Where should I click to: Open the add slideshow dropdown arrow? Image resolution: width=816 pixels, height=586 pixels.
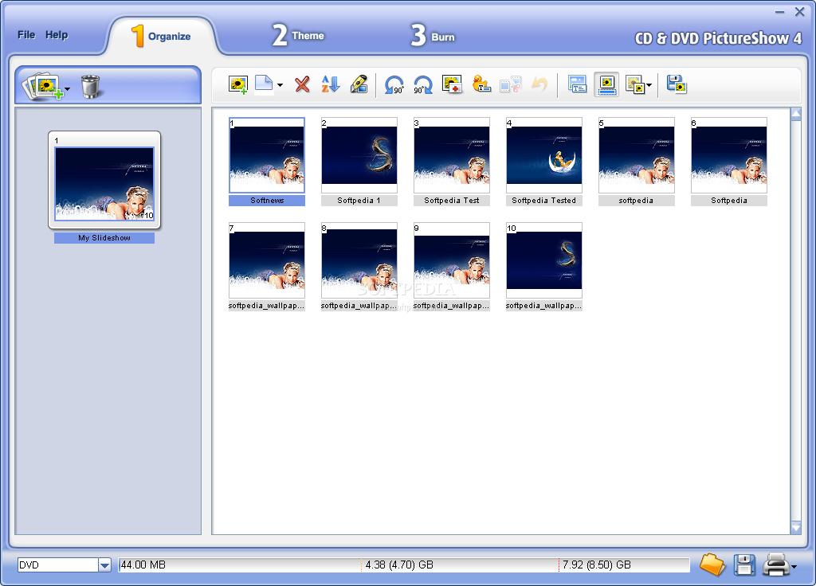pyautogui.click(x=67, y=89)
